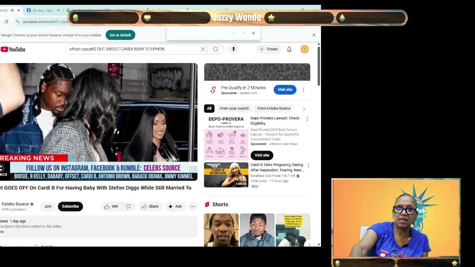Click the star overlay icon at top
This screenshot has height=267, width=475.
[x=271, y=18]
